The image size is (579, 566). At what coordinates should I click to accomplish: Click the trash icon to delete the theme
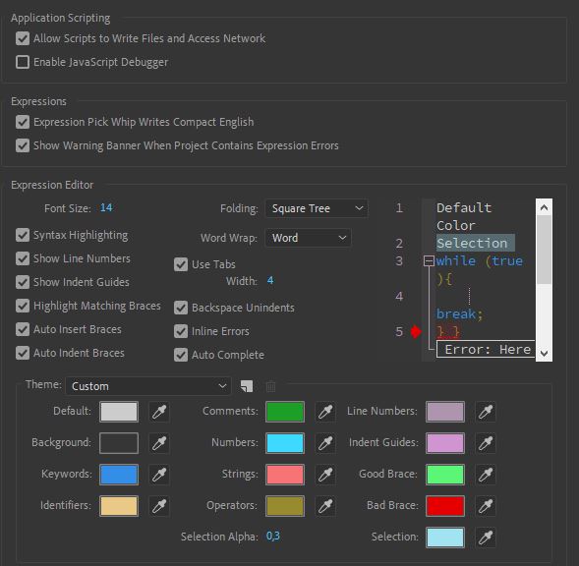[x=270, y=386]
